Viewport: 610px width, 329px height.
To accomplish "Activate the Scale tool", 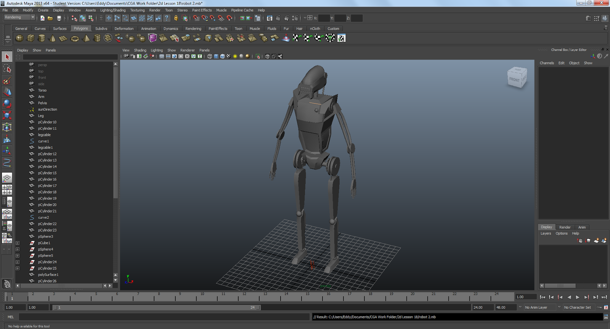I will pos(7,115).
